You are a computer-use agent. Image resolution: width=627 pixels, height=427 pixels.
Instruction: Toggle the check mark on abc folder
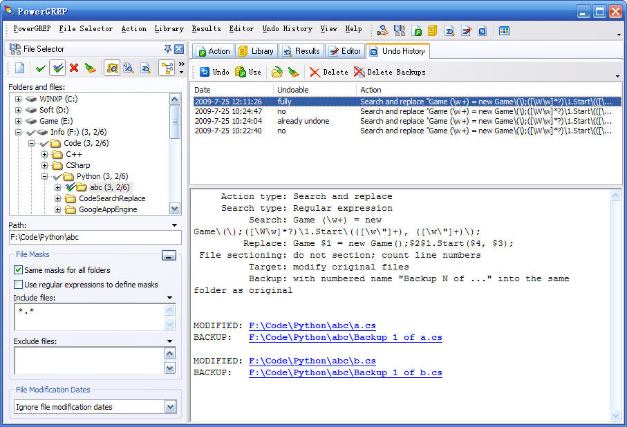71,187
